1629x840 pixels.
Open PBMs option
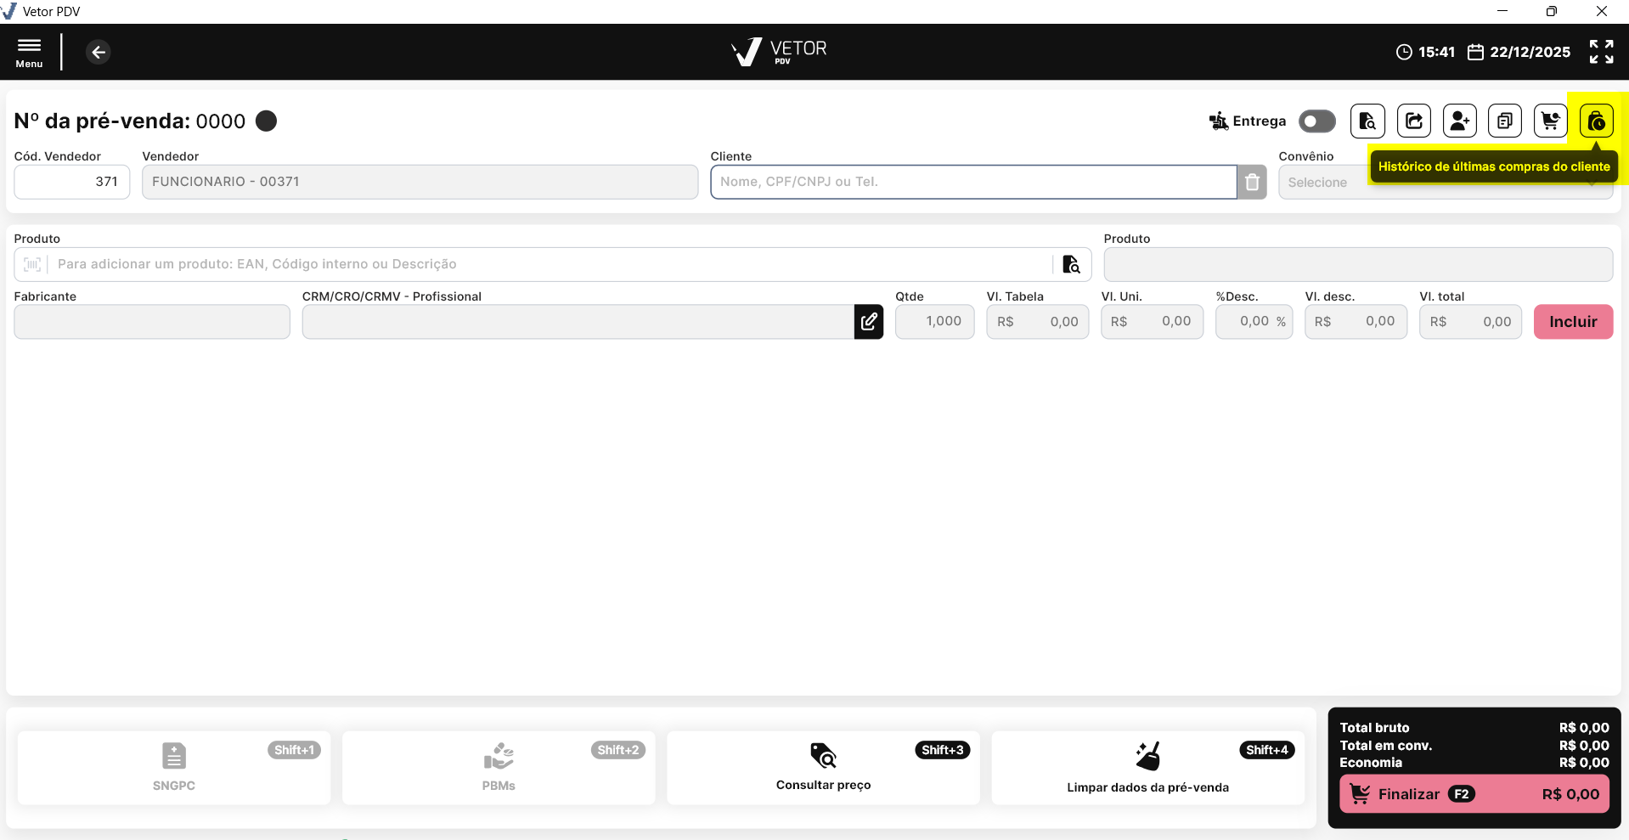(x=499, y=768)
